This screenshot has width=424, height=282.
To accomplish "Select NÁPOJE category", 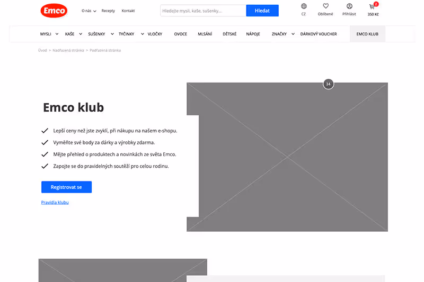I will click(x=253, y=34).
